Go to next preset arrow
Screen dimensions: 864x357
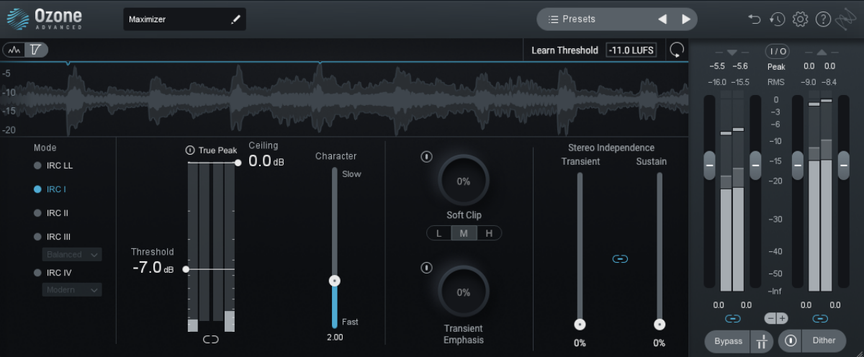(685, 19)
